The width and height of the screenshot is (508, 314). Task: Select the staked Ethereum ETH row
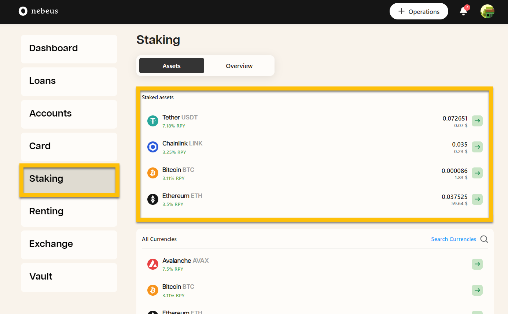293,199
